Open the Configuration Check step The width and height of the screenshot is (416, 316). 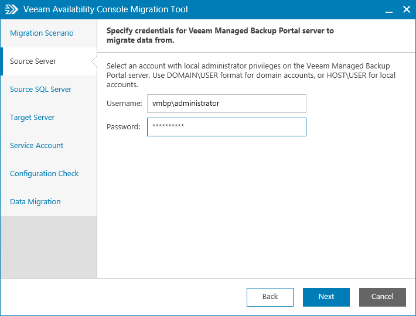coord(44,174)
